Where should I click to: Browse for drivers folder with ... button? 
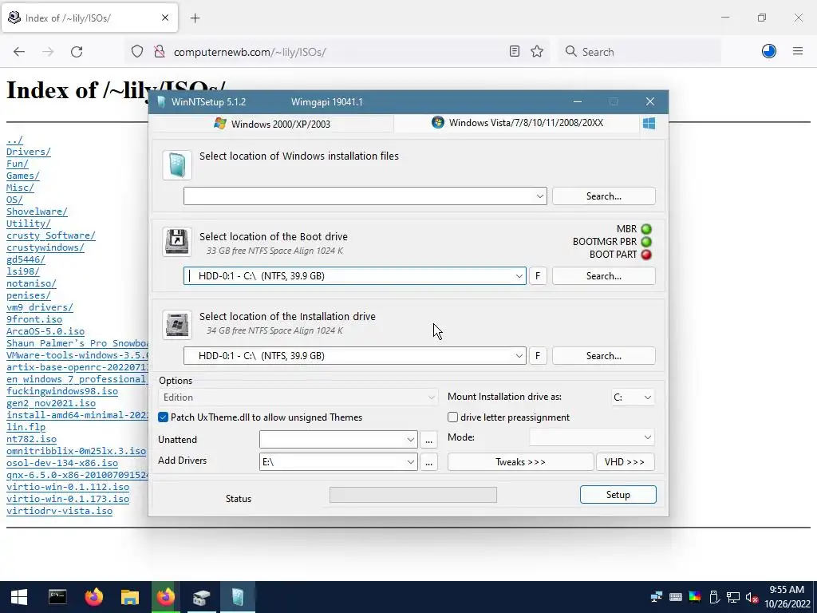[x=428, y=462]
